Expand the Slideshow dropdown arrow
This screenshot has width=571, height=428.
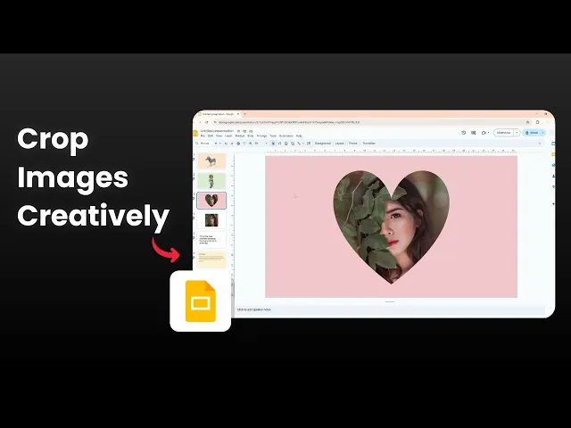pos(517,133)
